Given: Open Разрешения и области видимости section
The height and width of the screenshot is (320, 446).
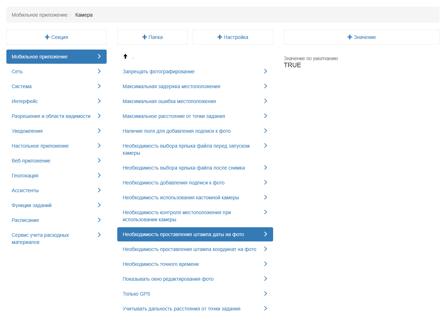Looking at the screenshot, I should click(x=51, y=116).
